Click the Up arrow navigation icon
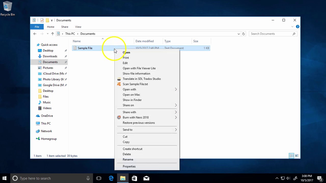This screenshot has width=326, height=183. click(52, 34)
